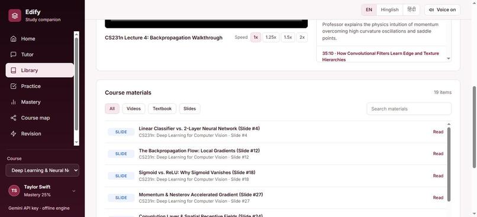Click the Mastery bar chart icon
477x217 pixels.
point(13,102)
